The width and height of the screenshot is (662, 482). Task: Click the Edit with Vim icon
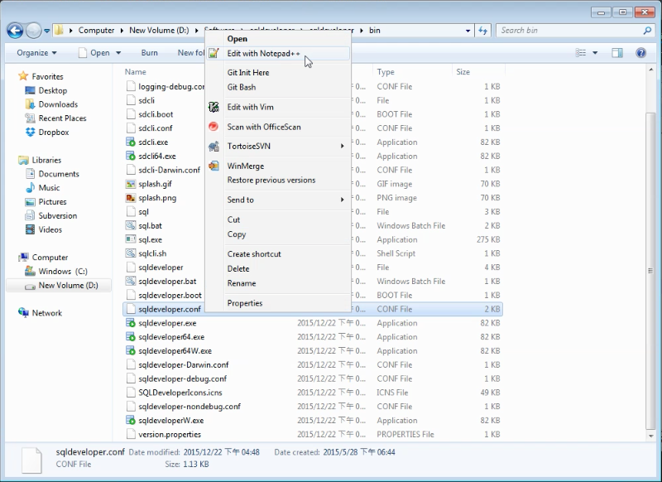213,108
